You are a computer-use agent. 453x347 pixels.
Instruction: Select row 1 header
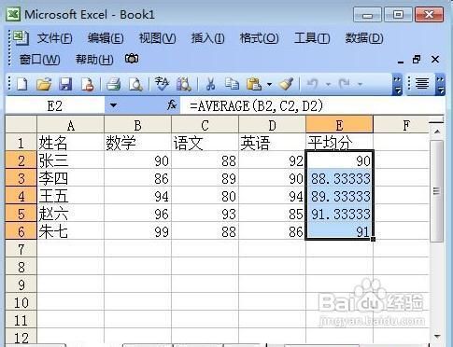(x=21, y=143)
